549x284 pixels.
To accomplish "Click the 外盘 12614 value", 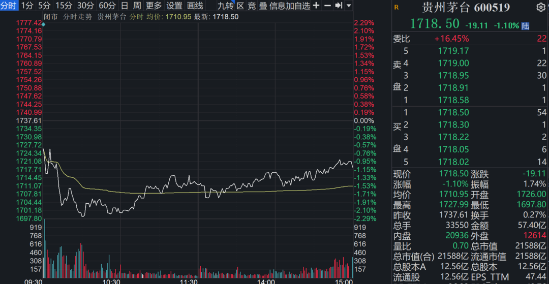I will (x=534, y=236).
